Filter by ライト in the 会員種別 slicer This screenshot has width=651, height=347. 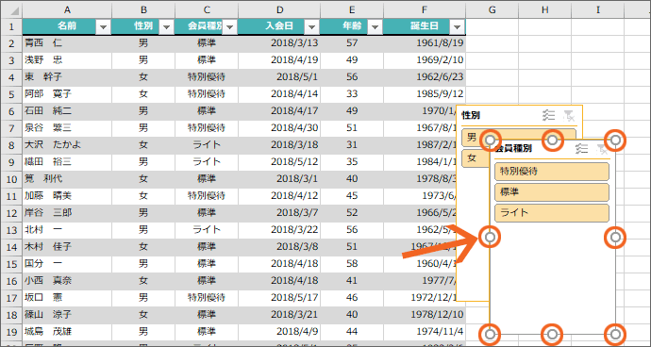(552, 213)
